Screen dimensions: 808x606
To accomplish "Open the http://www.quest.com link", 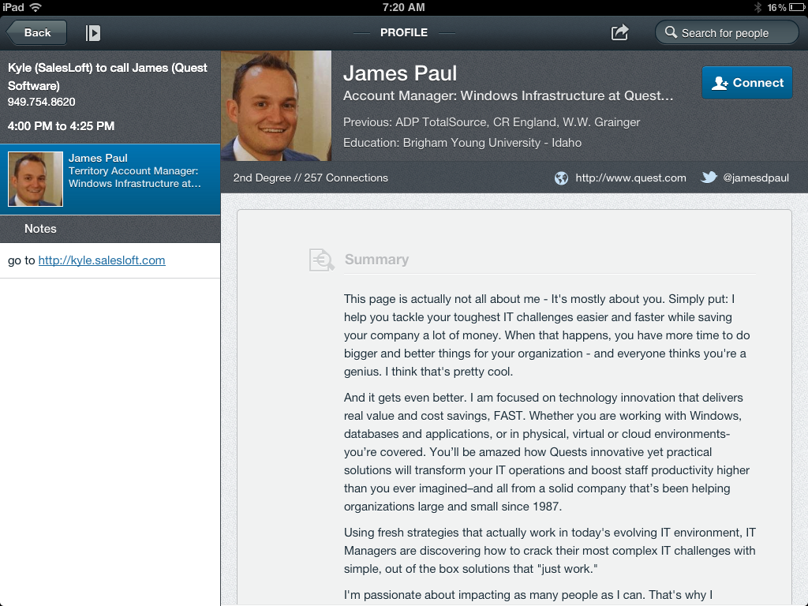I will 630,178.
